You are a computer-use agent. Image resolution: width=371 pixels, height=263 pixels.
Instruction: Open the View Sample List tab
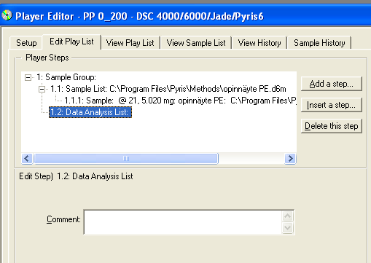196,43
